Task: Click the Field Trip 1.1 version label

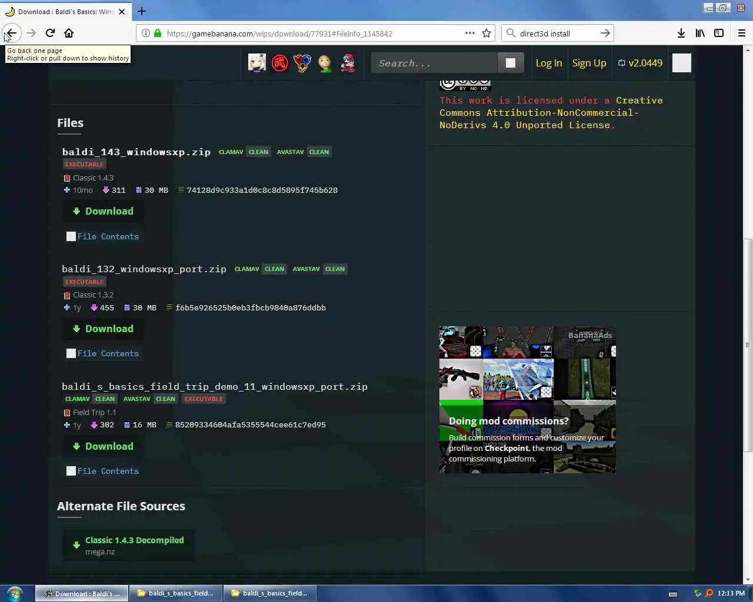Action: pyautogui.click(x=94, y=412)
